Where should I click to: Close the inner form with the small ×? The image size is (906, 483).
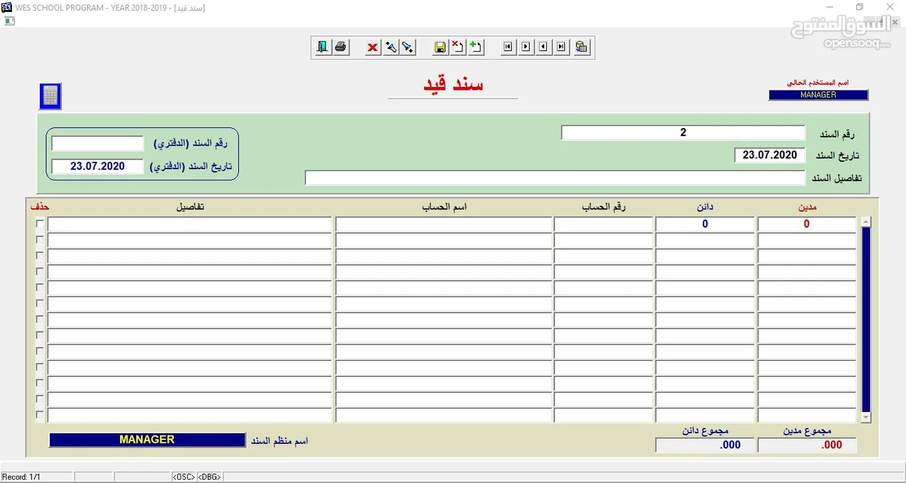coord(895,22)
